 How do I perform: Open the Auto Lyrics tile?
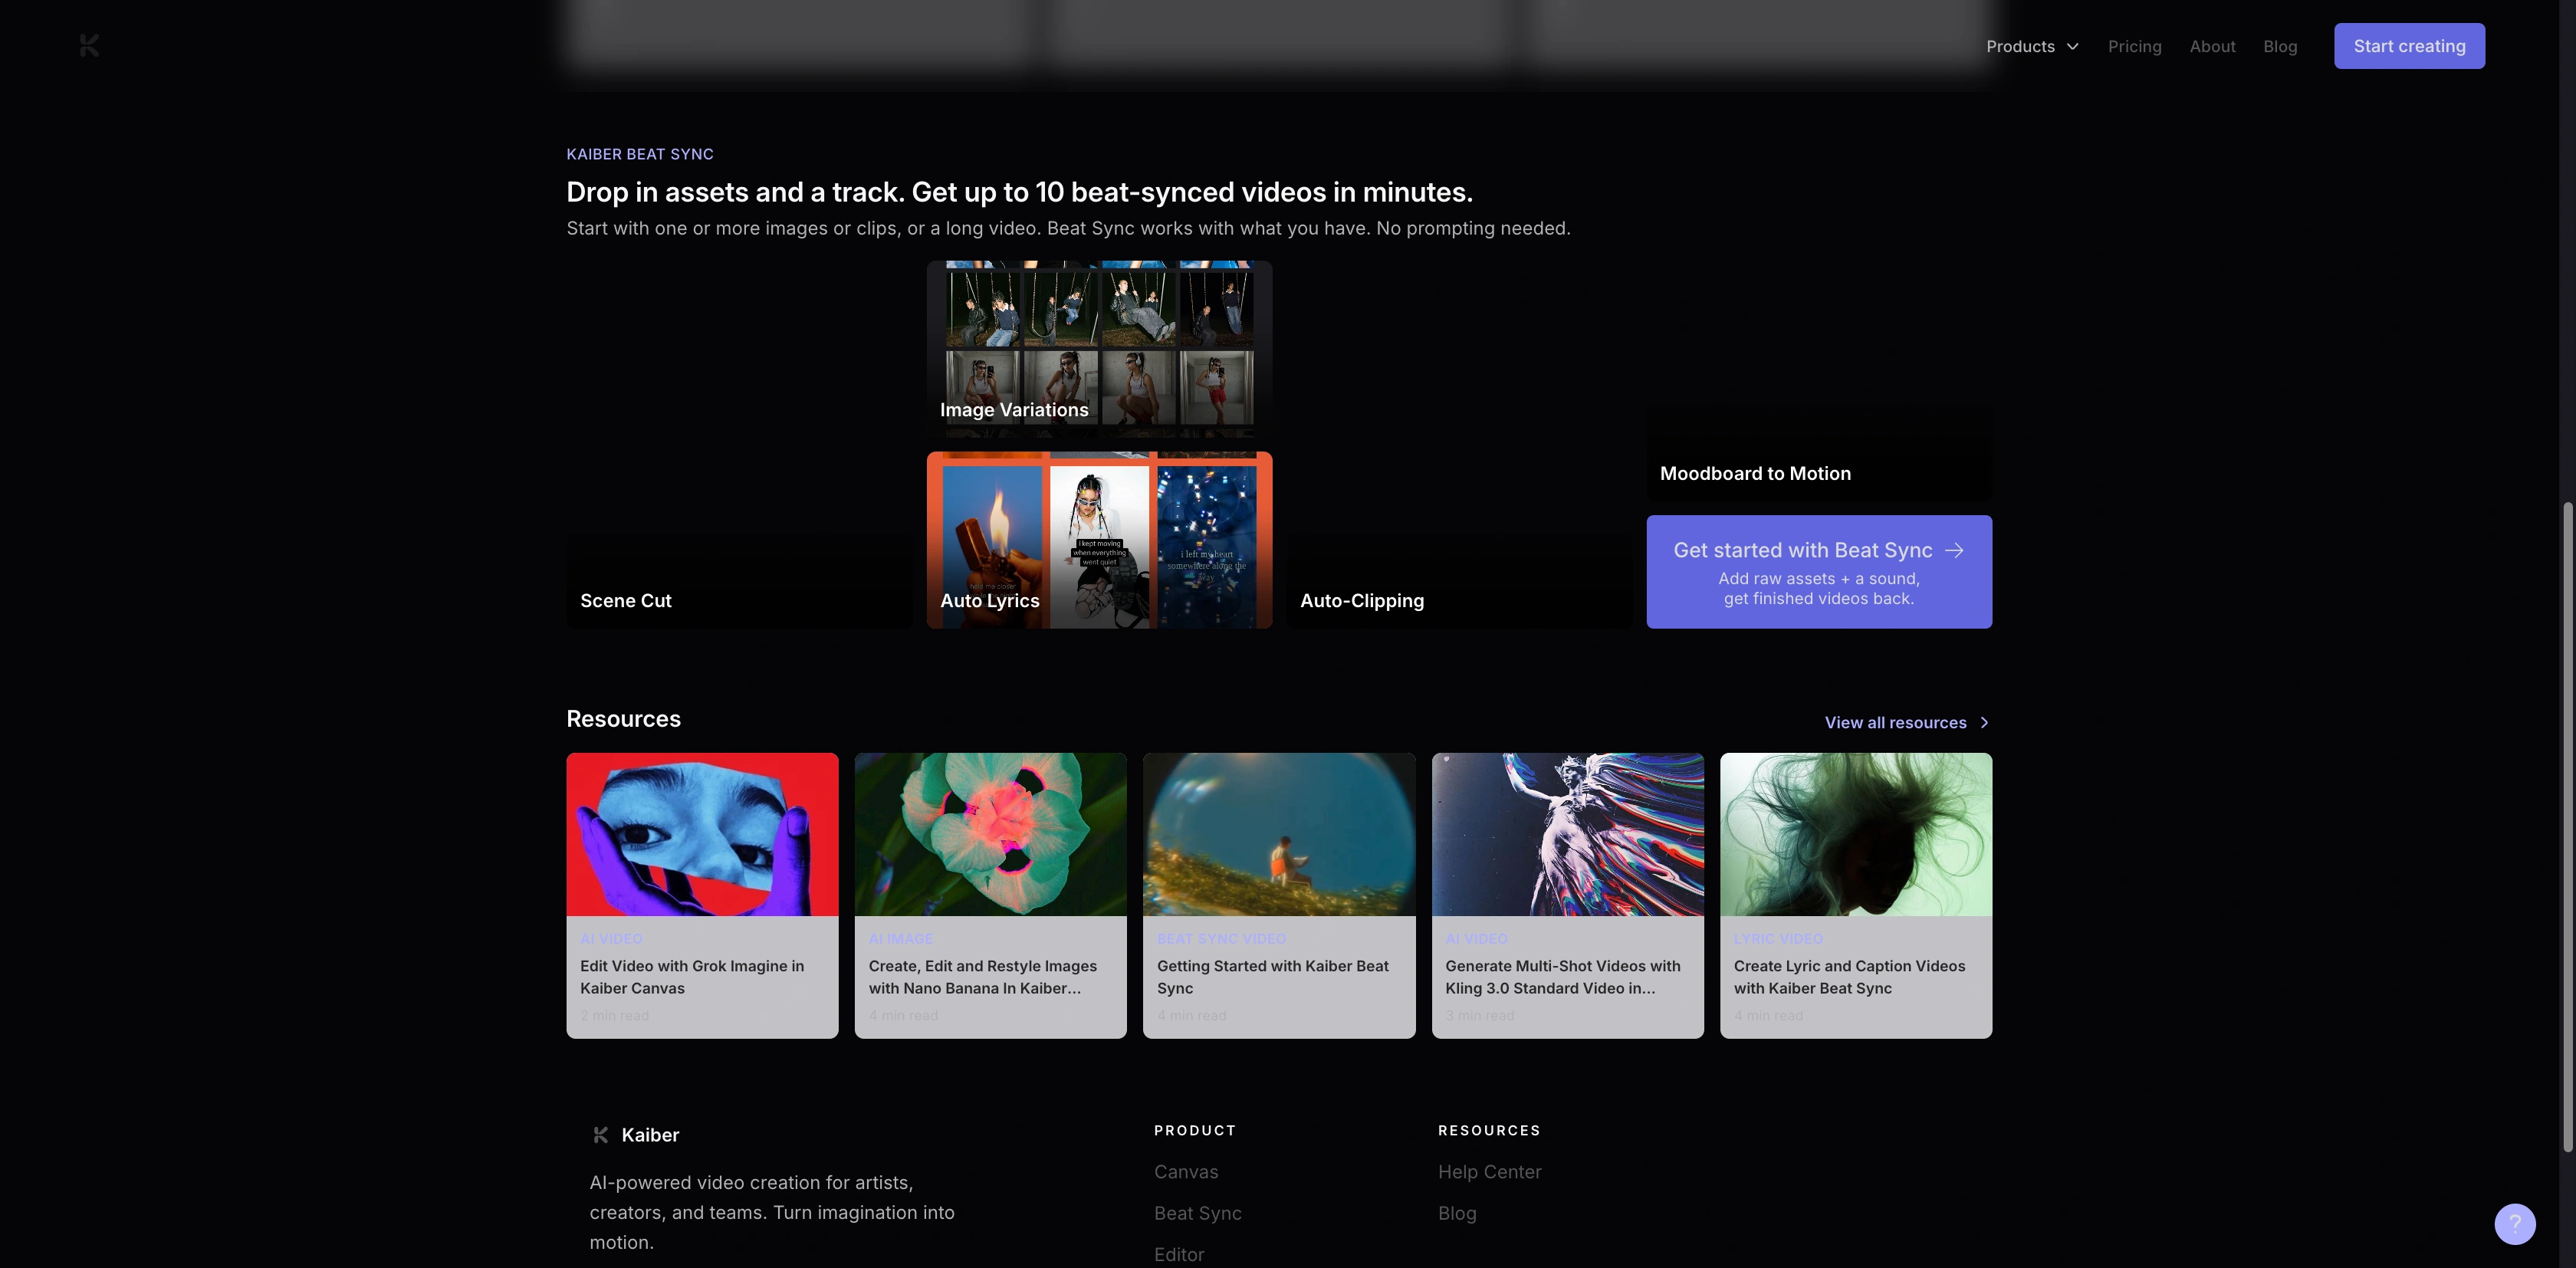click(x=1099, y=540)
